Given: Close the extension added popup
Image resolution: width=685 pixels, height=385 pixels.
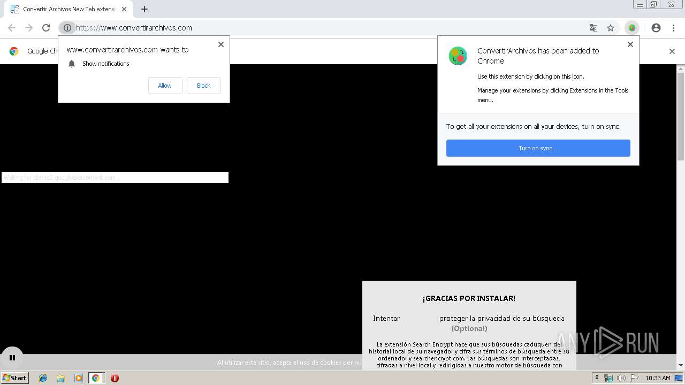Looking at the screenshot, I should point(630,44).
